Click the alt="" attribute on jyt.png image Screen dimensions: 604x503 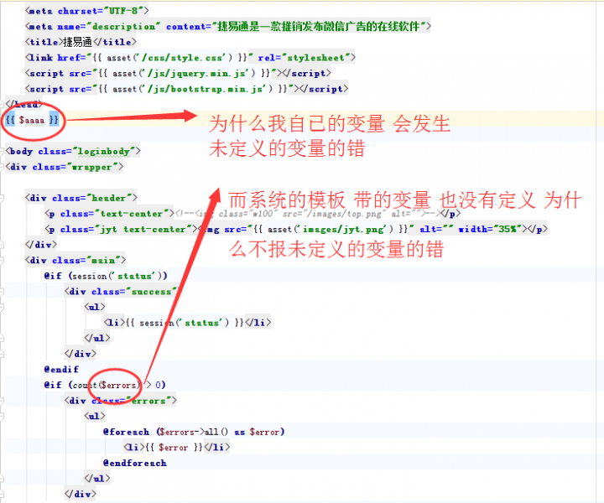(x=436, y=230)
